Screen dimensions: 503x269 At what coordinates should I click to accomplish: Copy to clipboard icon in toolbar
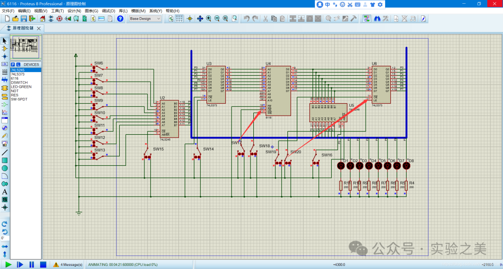tap(274, 19)
